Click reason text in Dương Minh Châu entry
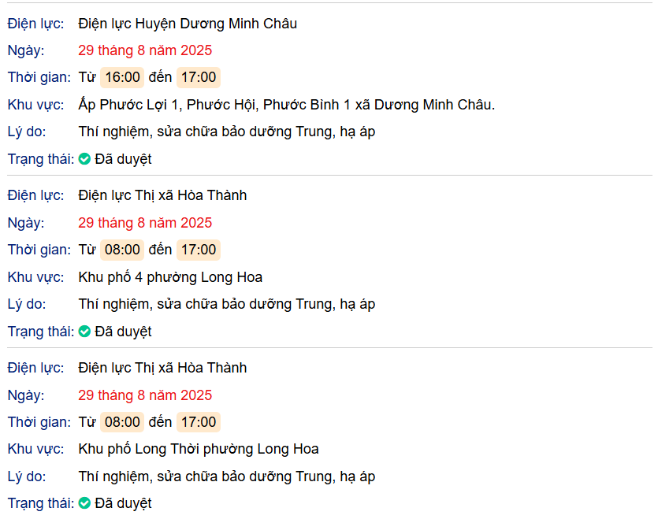Screen dimensions: 658x519 [227, 132]
